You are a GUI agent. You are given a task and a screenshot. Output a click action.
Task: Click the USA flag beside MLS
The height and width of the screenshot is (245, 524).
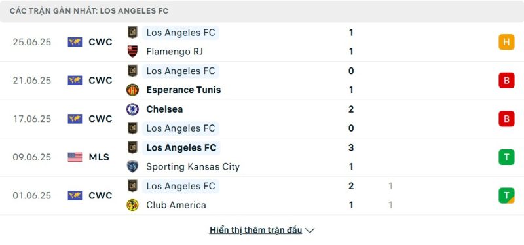(75, 157)
